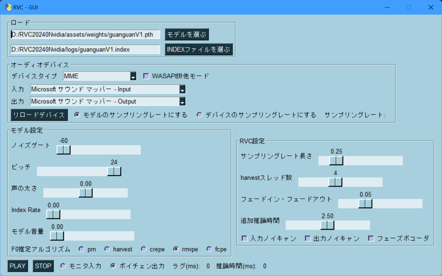Choose fcpe F0 algorithm
This screenshot has height=276, width=442.
[x=209, y=249]
